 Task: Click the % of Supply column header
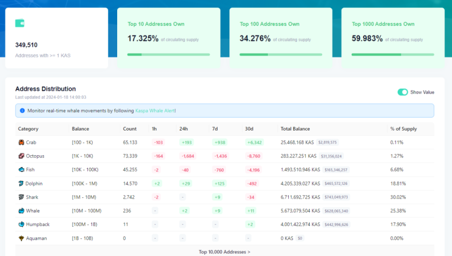404,129
